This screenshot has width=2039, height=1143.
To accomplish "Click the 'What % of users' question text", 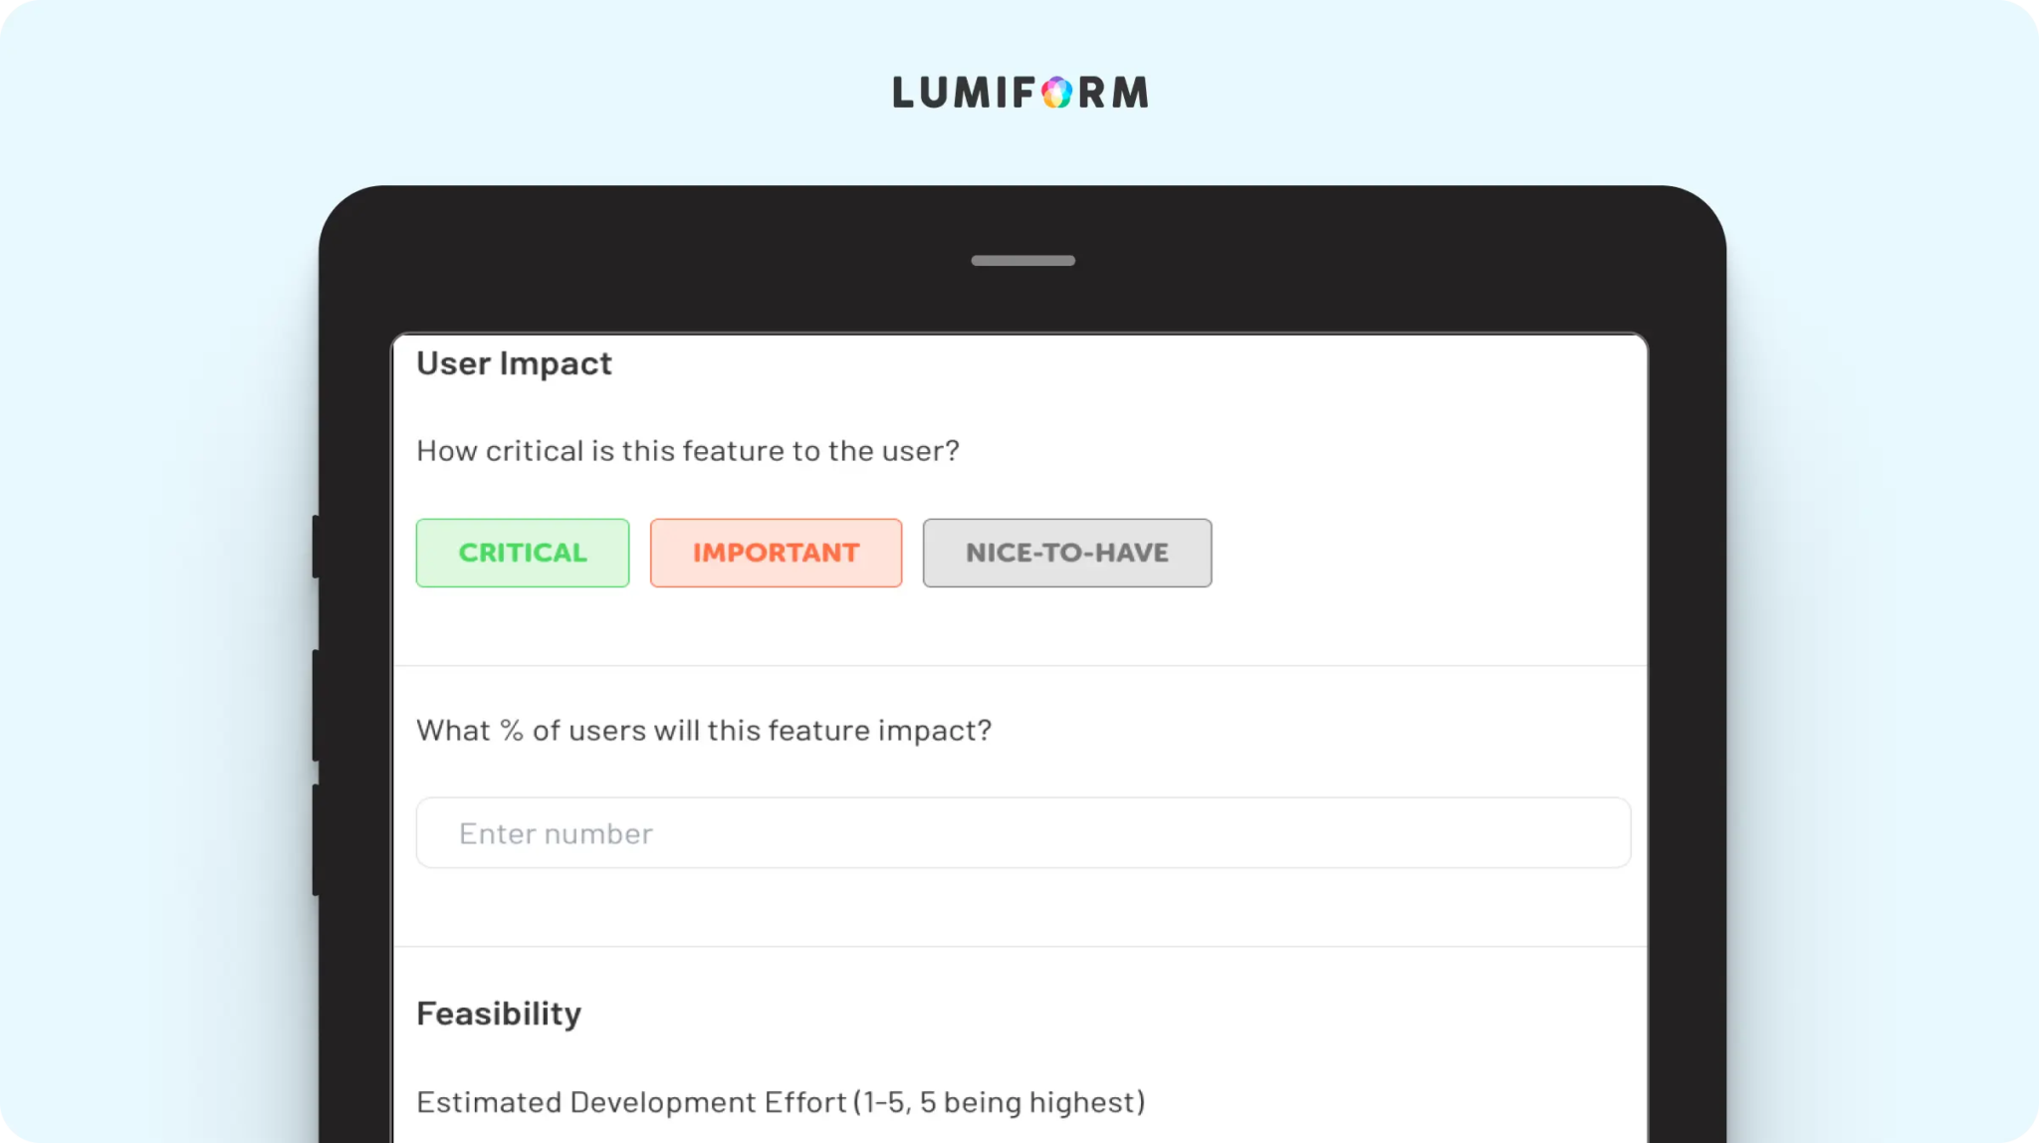I will coord(704,731).
